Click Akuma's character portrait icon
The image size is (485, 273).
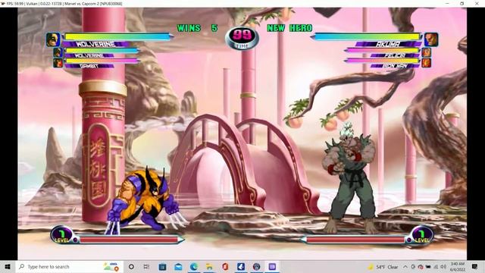431,39
